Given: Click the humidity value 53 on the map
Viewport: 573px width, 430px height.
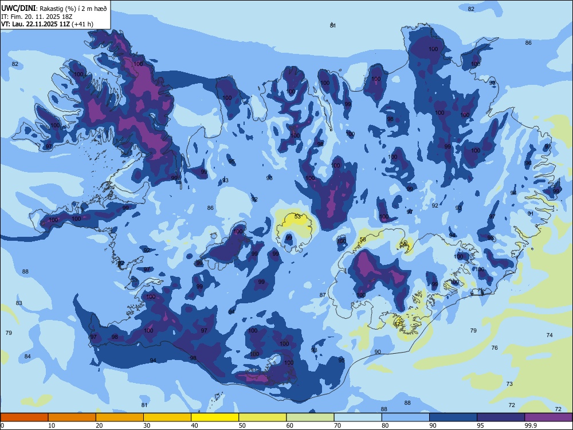Looking at the screenshot, I should click(297, 217).
